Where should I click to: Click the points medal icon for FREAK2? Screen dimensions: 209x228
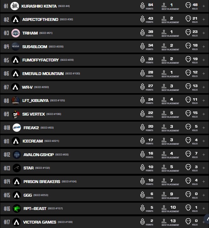143,127
